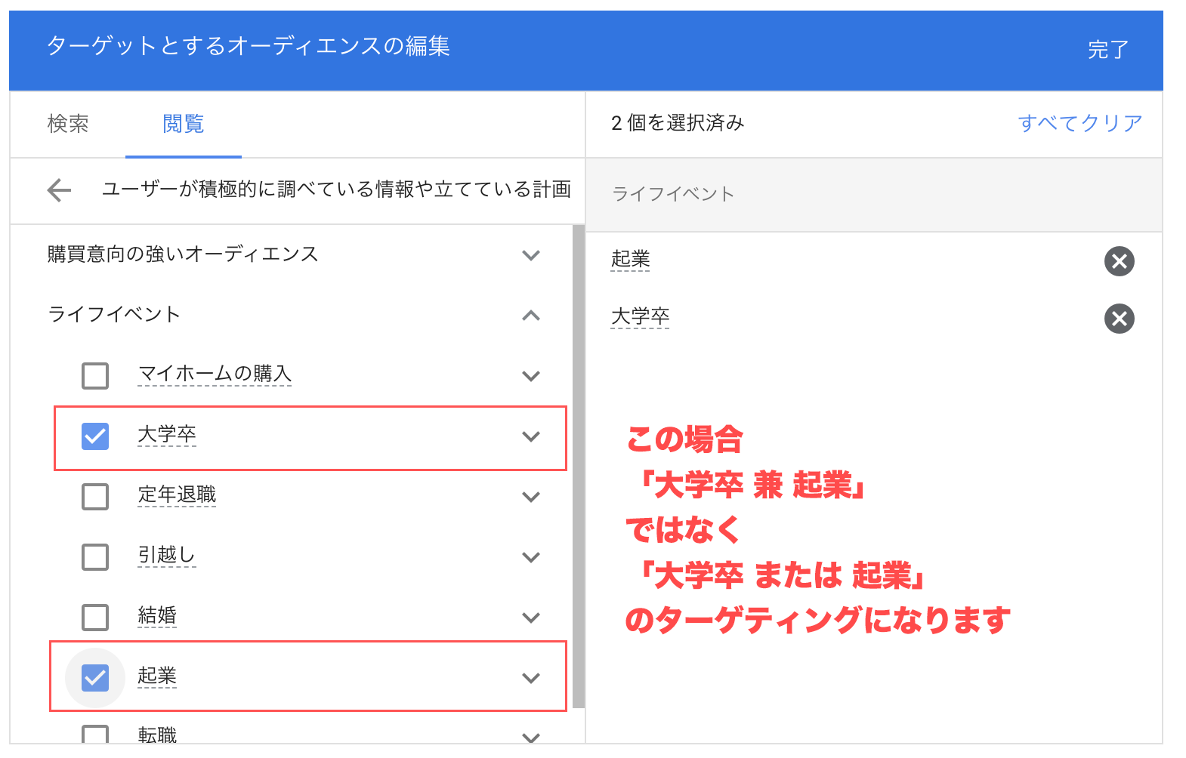Select the 閲覧 tab
This screenshot has width=1186, height=758.
click(x=184, y=124)
